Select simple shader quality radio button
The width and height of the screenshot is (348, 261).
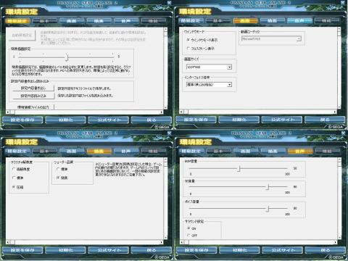58,178
